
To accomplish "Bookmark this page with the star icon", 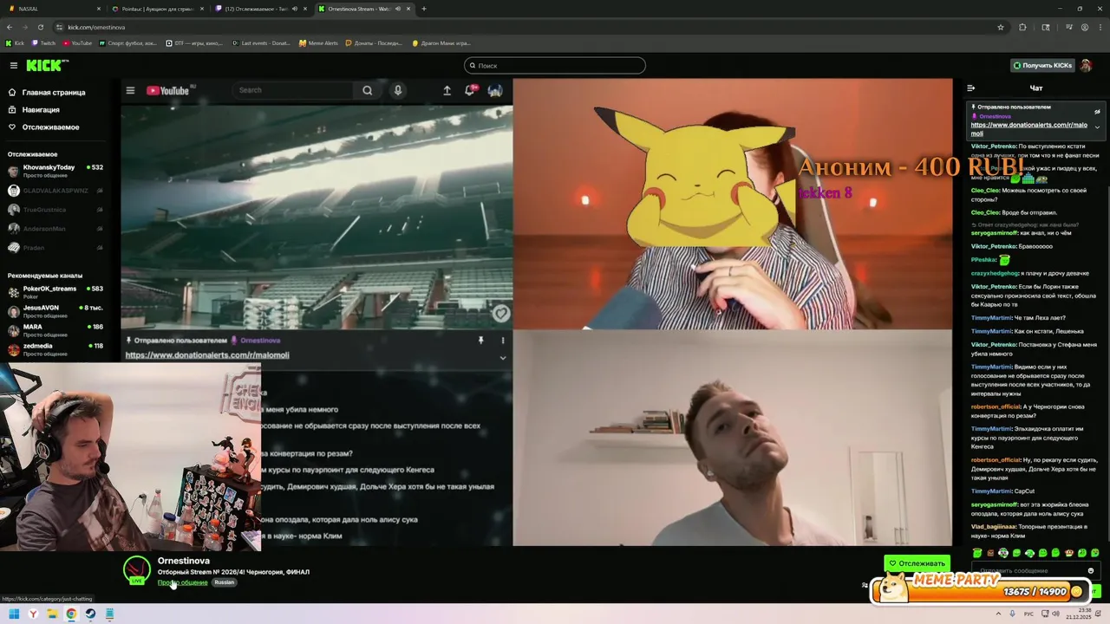I will pyautogui.click(x=1001, y=27).
